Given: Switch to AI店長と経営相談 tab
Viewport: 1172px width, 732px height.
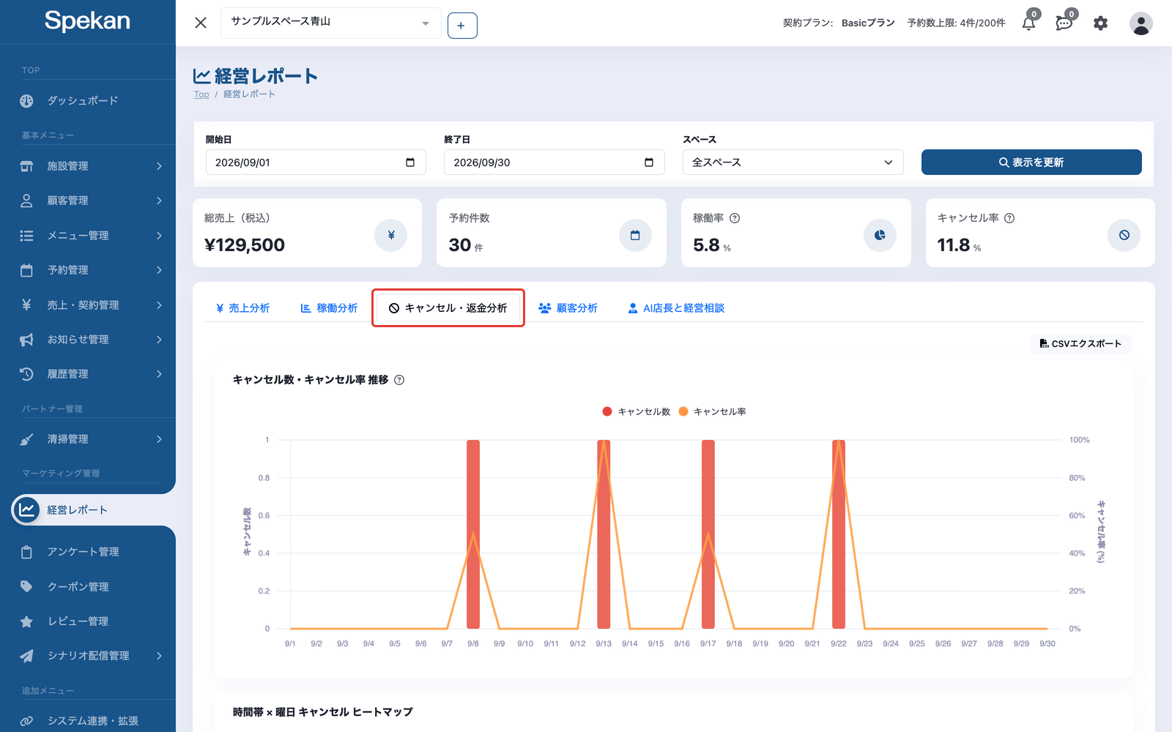Looking at the screenshot, I should tap(676, 308).
